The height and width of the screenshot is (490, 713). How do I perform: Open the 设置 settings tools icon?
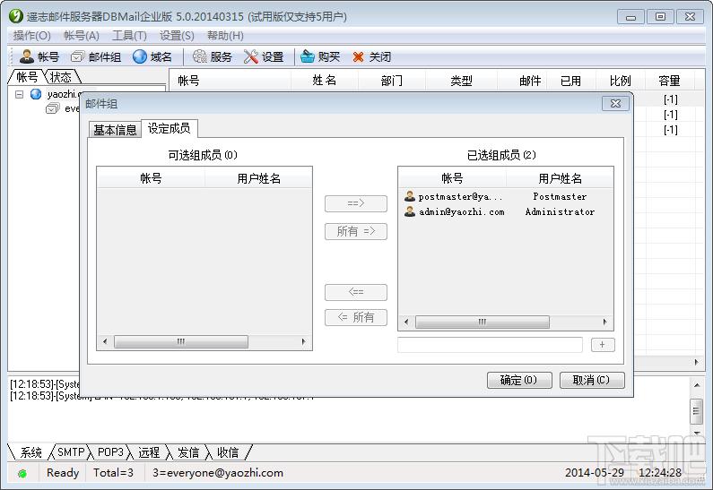250,56
